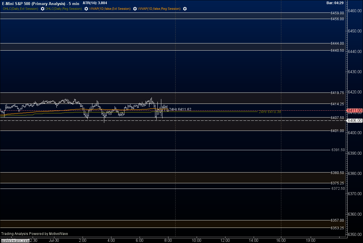Click the 19:00 time axis label
The image size is (363, 243).
pos(311,240)
